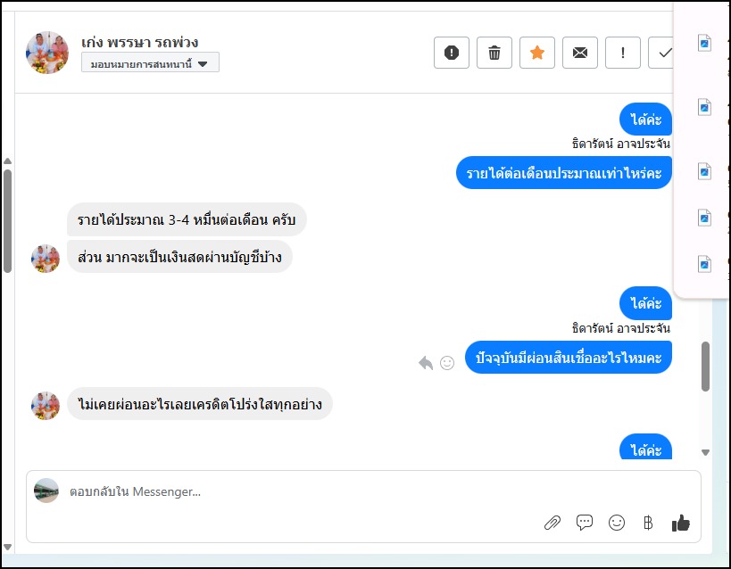Click reply arrow beside ปัจจุบันมีผ่อนสินเชื่อ message
The image size is (731, 569).
[x=426, y=363]
